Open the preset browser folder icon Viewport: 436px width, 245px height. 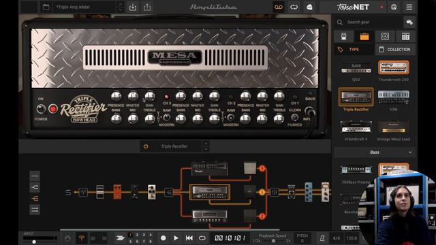(46, 7)
